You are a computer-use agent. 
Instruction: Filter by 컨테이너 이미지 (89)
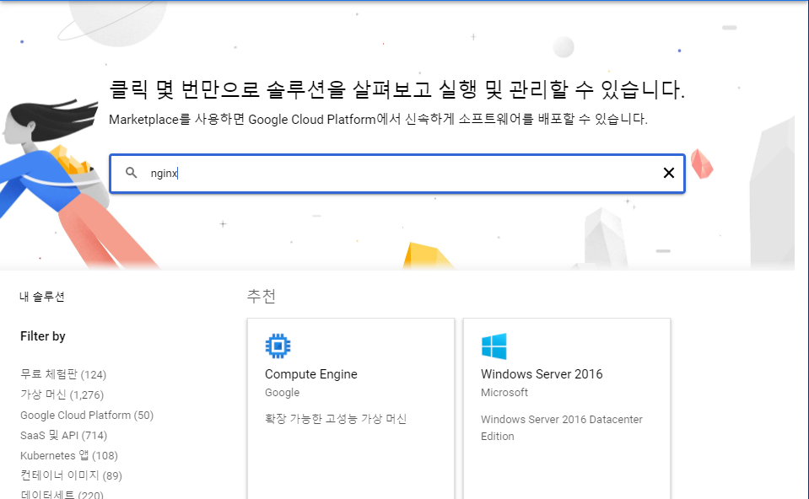[x=71, y=475]
